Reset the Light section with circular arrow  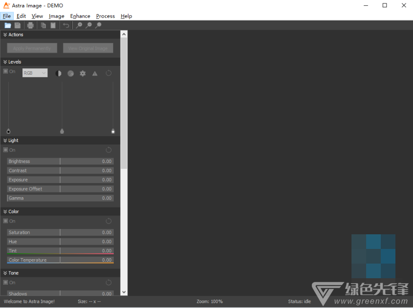tap(108, 150)
